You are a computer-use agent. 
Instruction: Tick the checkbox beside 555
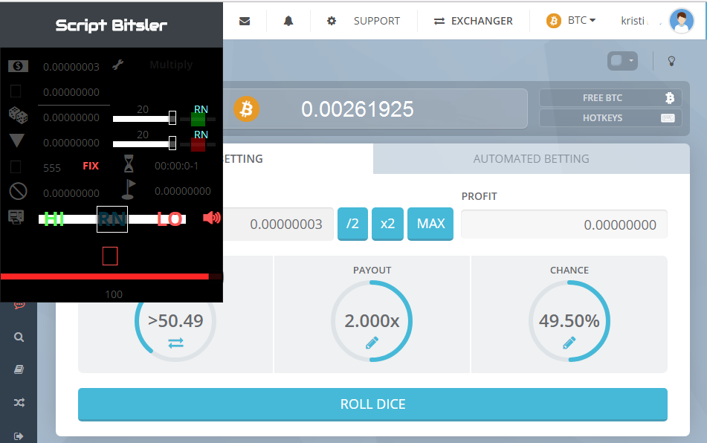(16, 167)
